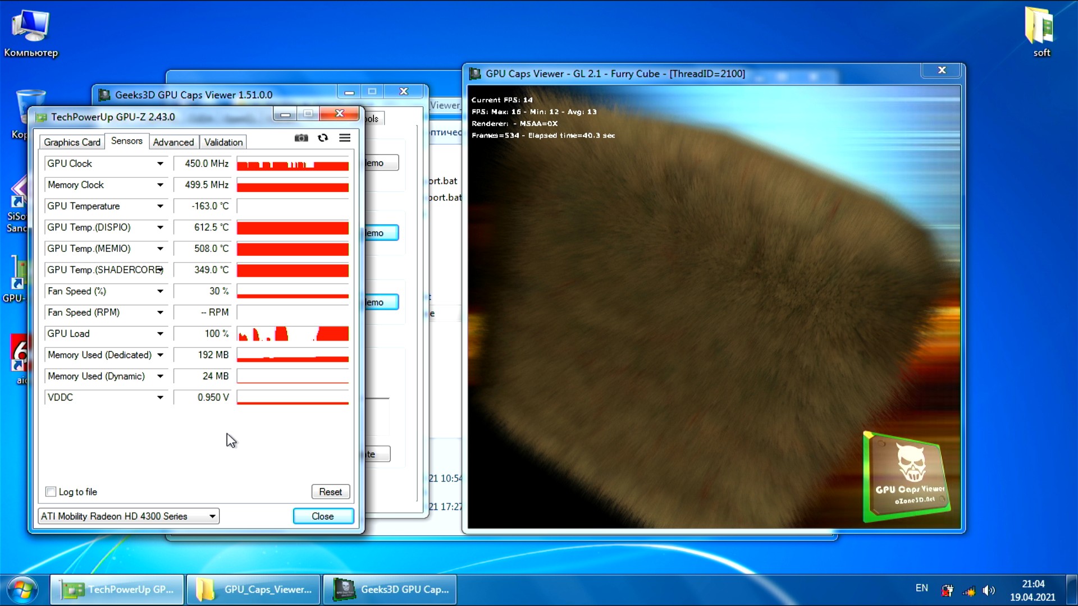Click the EN language indicator in tray

point(921,588)
